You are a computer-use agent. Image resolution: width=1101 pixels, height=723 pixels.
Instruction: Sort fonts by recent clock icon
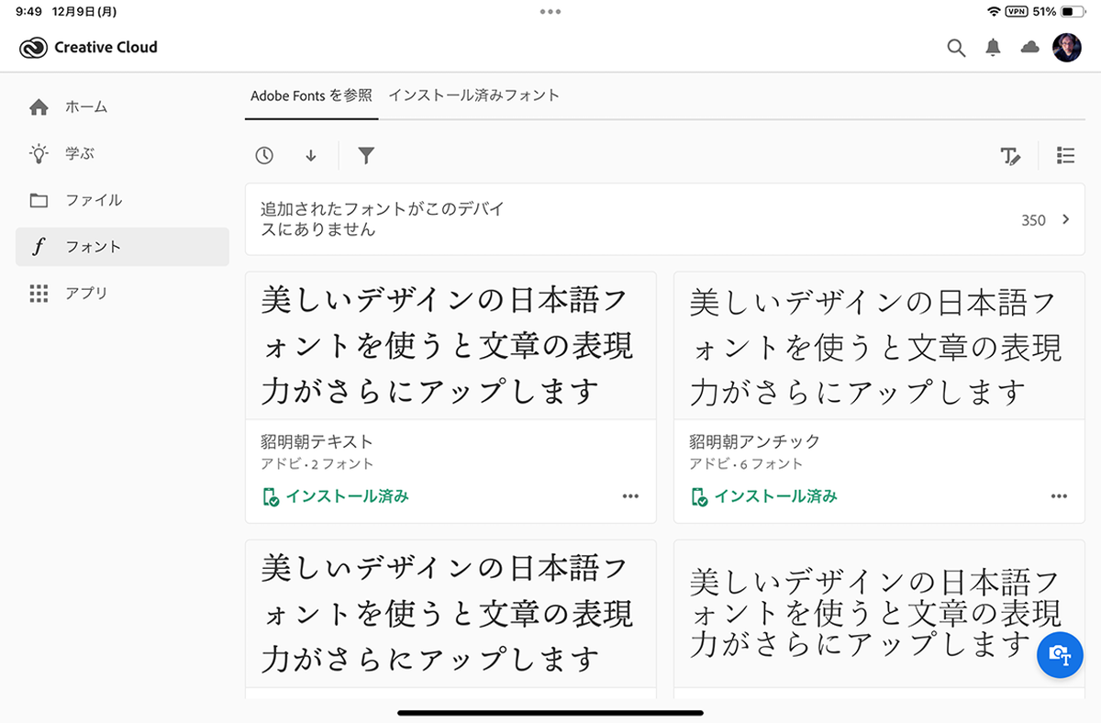click(x=264, y=156)
